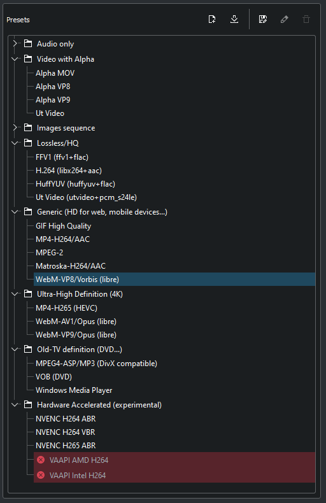Click the folder icon for Audio only
Screen dimensions: 326x503
pyautogui.click(x=28, y=43)
